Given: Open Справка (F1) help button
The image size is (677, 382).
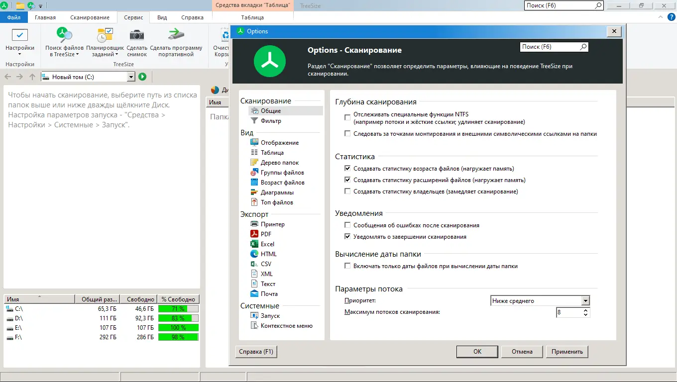Looking at the screenshot, I should point(256,352).
